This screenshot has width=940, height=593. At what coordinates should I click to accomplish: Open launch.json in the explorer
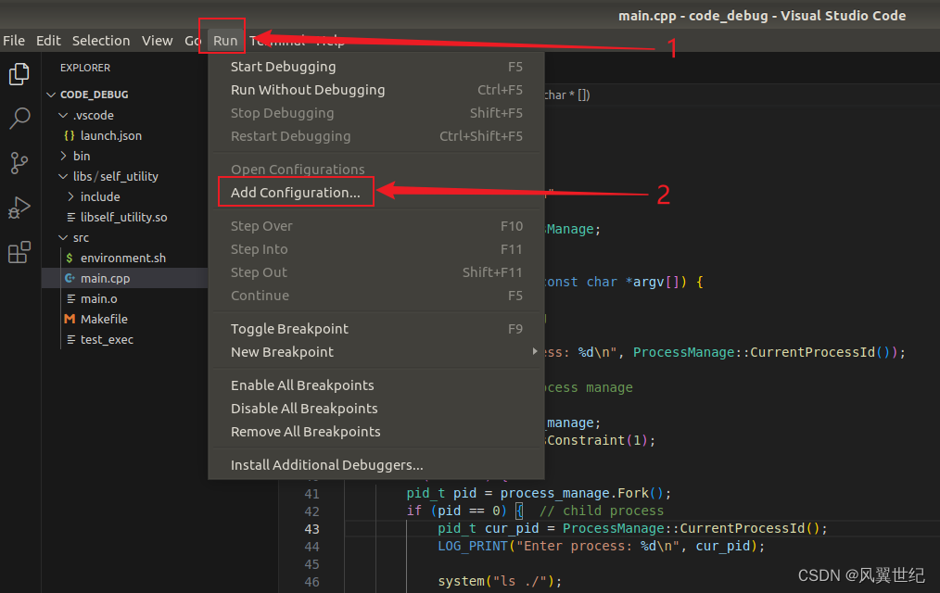(x=111, y=136)
